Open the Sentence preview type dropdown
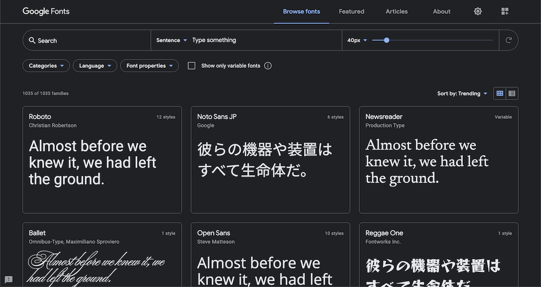The height and width of the screenshot is (287, 541). (172, 40)
